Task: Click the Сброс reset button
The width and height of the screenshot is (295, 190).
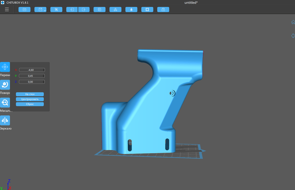Action: [30, 104]
